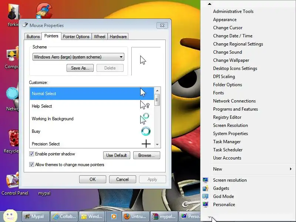
Task: Select the Working In Background cursor icon
Action: point(145,119)
